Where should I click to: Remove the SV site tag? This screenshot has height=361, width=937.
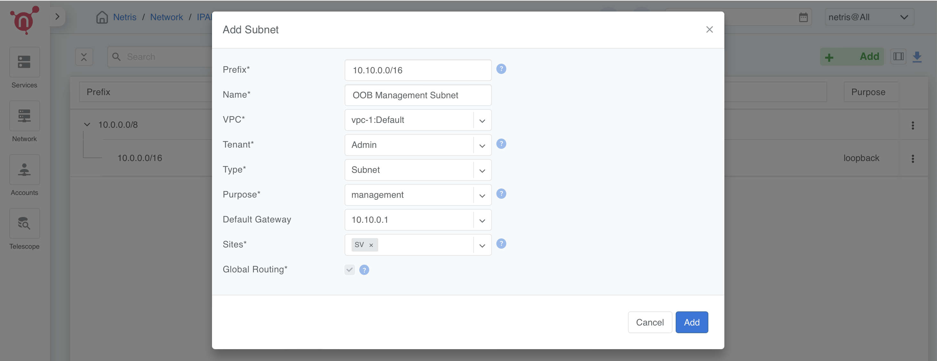pyautogui.click(x=371, y=245)
